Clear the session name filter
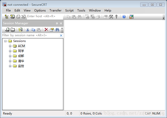 [61, 35]
